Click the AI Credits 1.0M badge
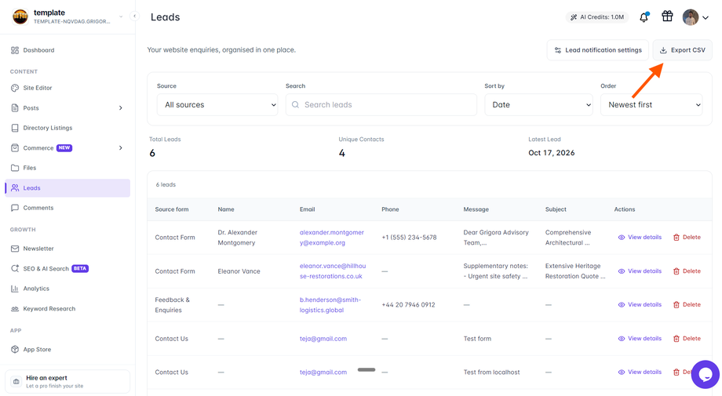 tap(597, 17)
